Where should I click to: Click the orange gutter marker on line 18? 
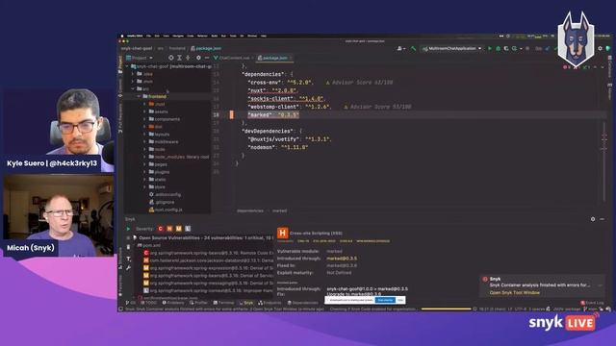[231, 114]
